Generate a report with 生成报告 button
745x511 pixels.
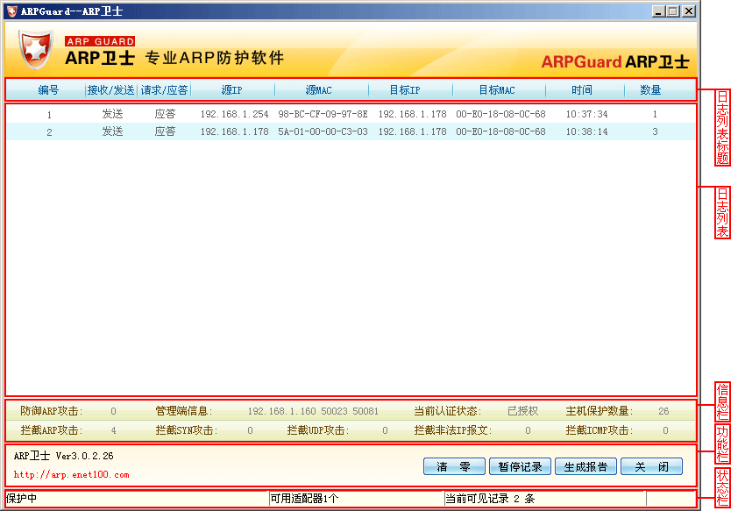[585, 467]
